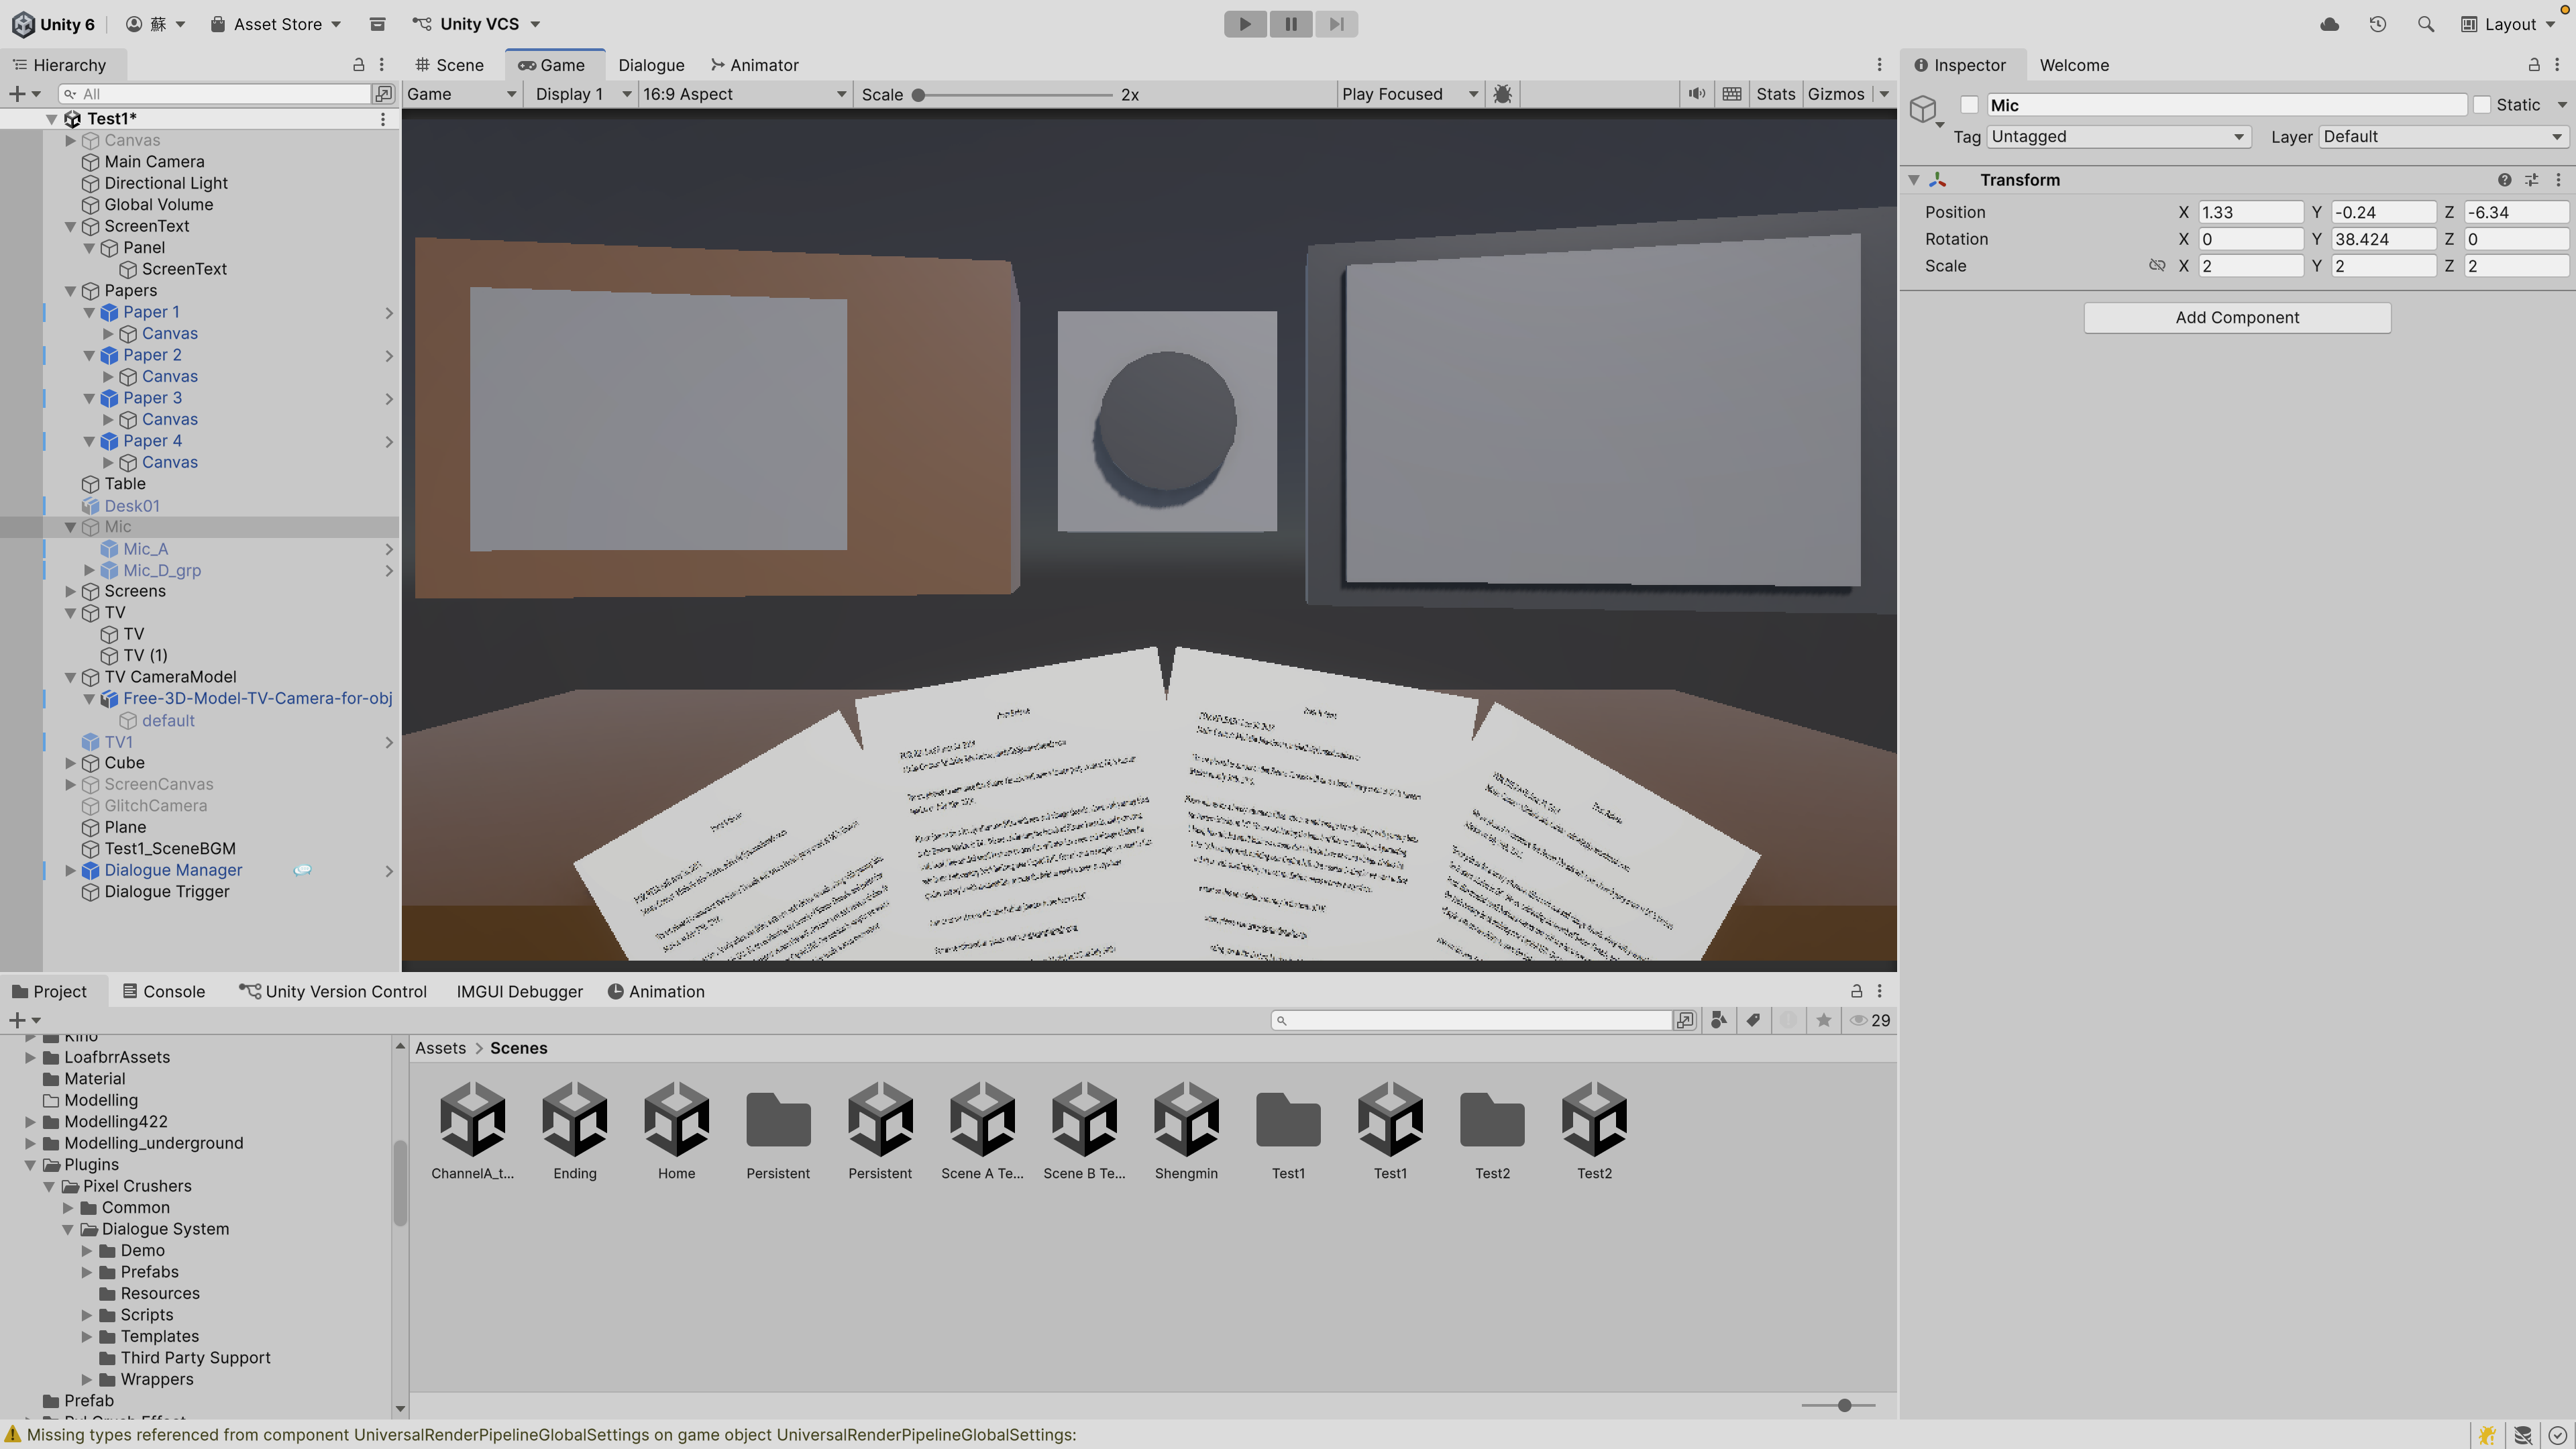This screenshot has height=1449, width=2576.
Task: Toggle the Stats overlay button
Action: point(1775,94)
